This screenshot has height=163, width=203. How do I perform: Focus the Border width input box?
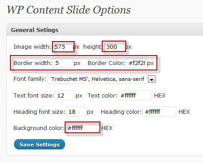63,63
